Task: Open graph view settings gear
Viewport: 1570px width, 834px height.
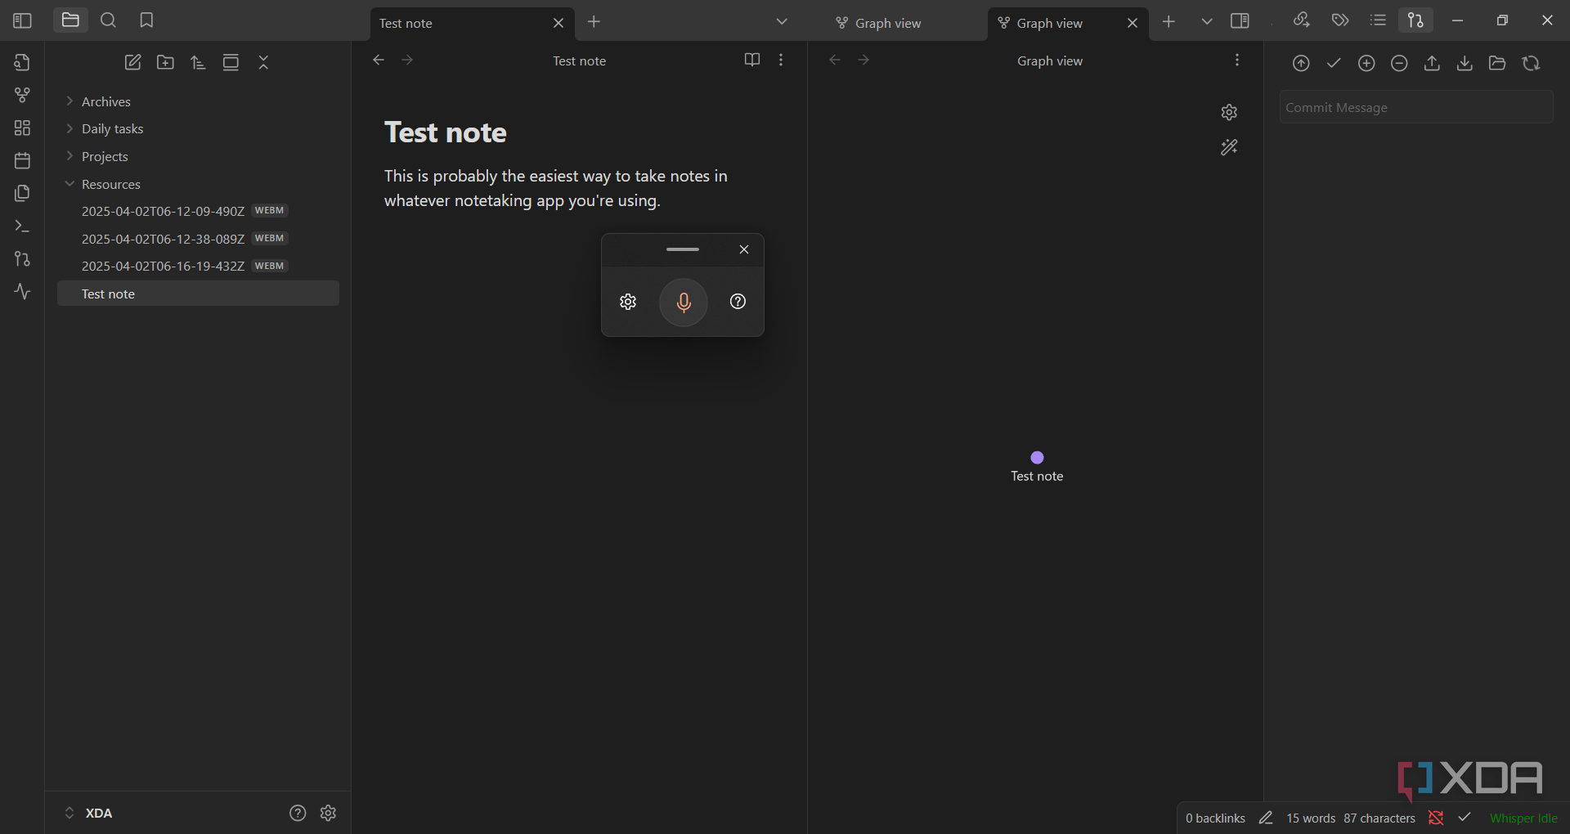Action: coord(1229,112)
